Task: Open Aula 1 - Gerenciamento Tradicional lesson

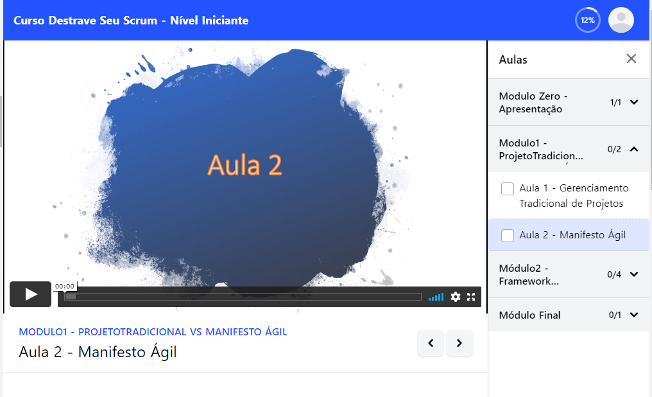Action: click(573, 196)
